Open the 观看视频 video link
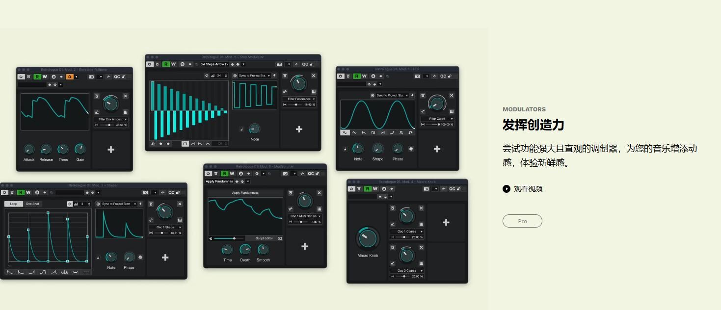The image size is (721, 310). (x=528, y=189)
